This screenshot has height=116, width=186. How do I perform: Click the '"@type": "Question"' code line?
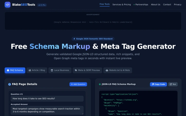[118, 111]
